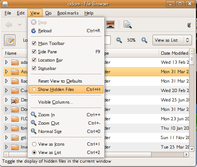Click the Date Modified column header
Screen dimensions: 197x167
tap(174, 53)
